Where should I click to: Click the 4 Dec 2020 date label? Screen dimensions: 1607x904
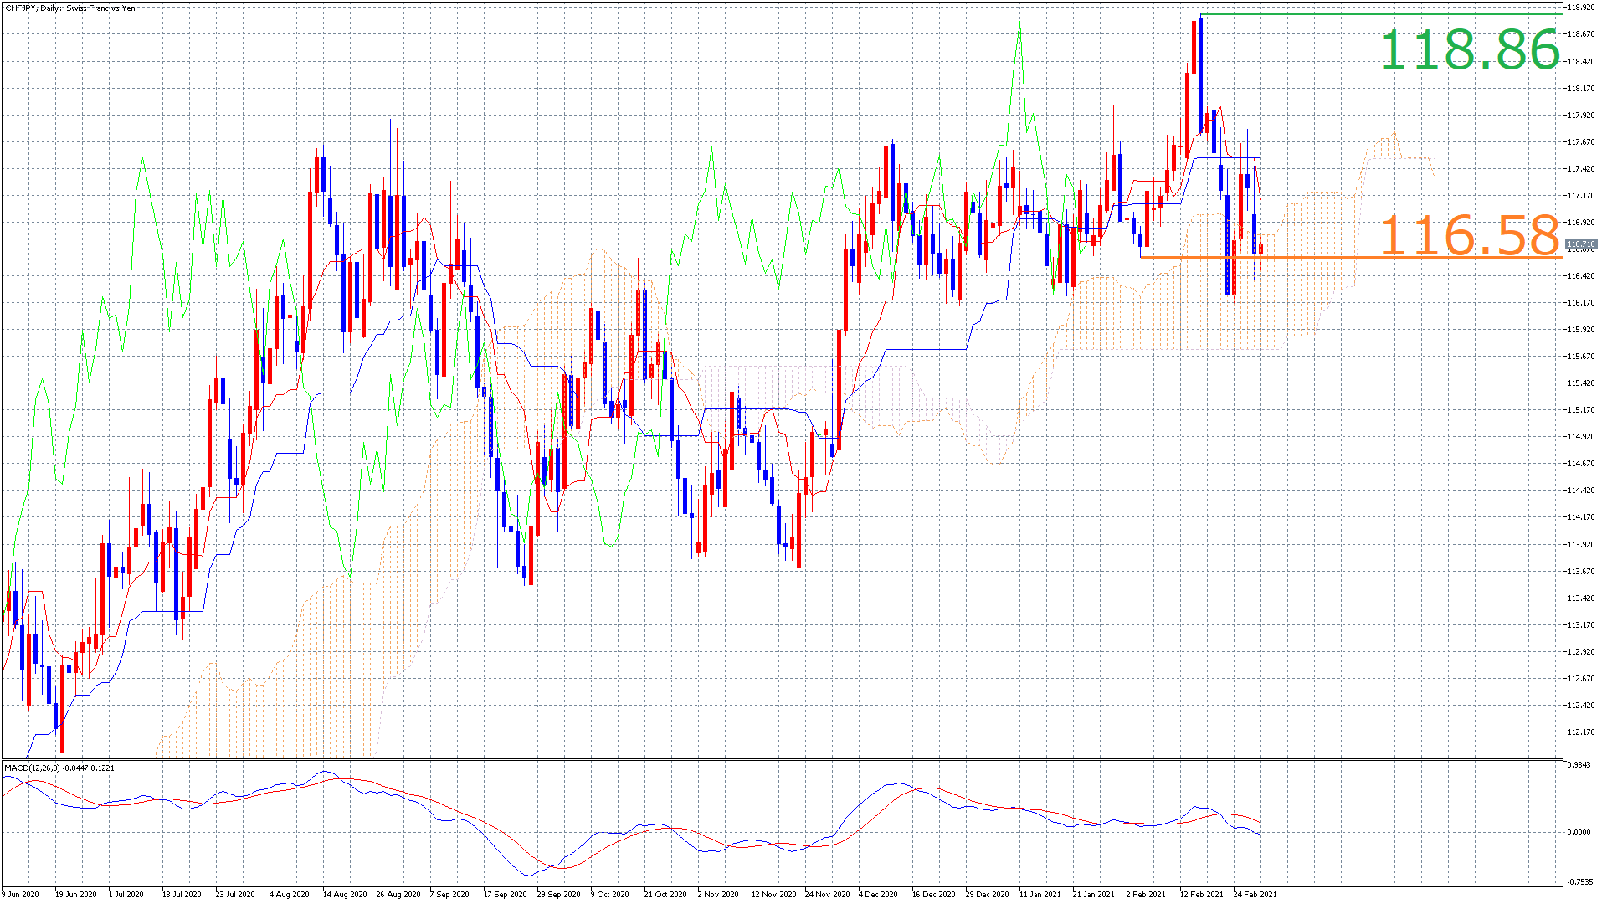[878, 894]
